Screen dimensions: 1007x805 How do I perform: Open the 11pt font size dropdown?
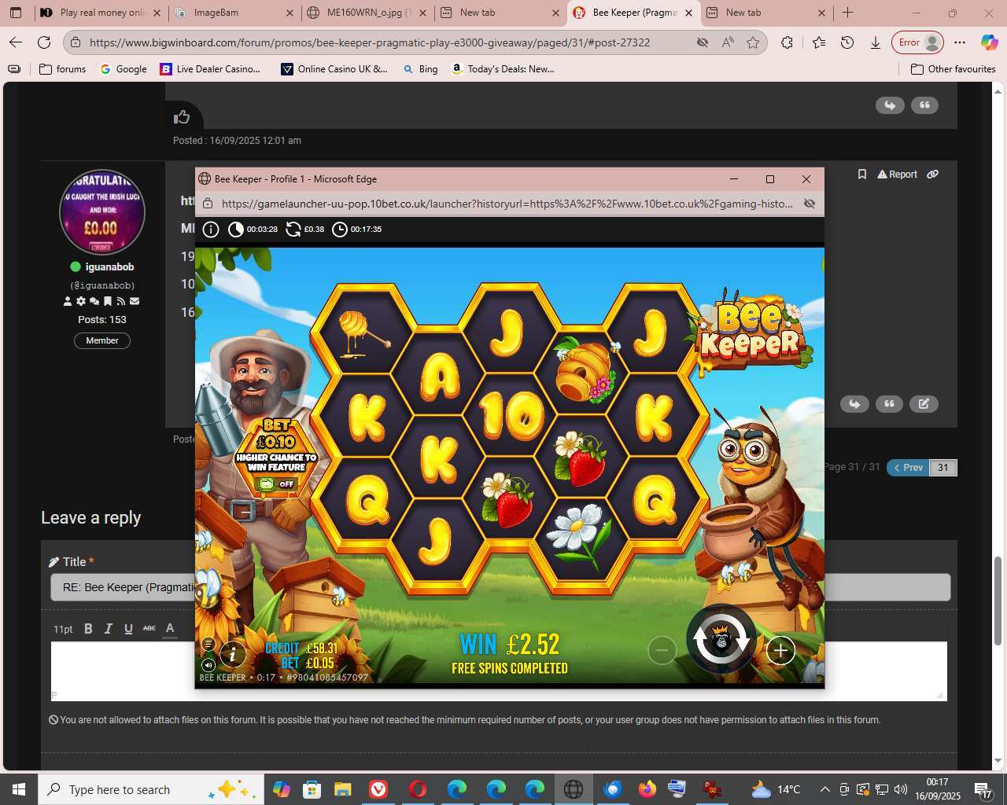pyautogui.click(x=63, y=629)
